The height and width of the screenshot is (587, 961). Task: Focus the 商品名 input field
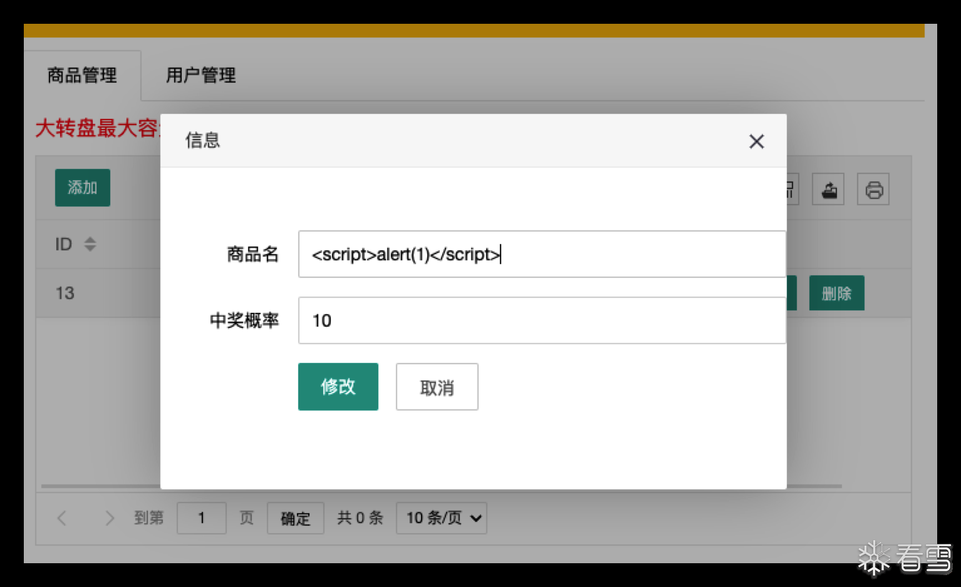pos(542,254)
